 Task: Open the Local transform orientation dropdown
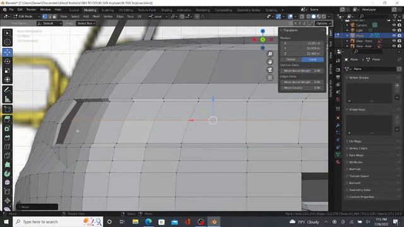click(x=158, y=16)
